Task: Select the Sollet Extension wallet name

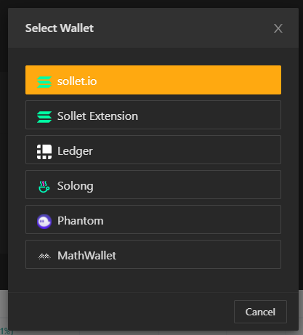Action: click(97, 116)
